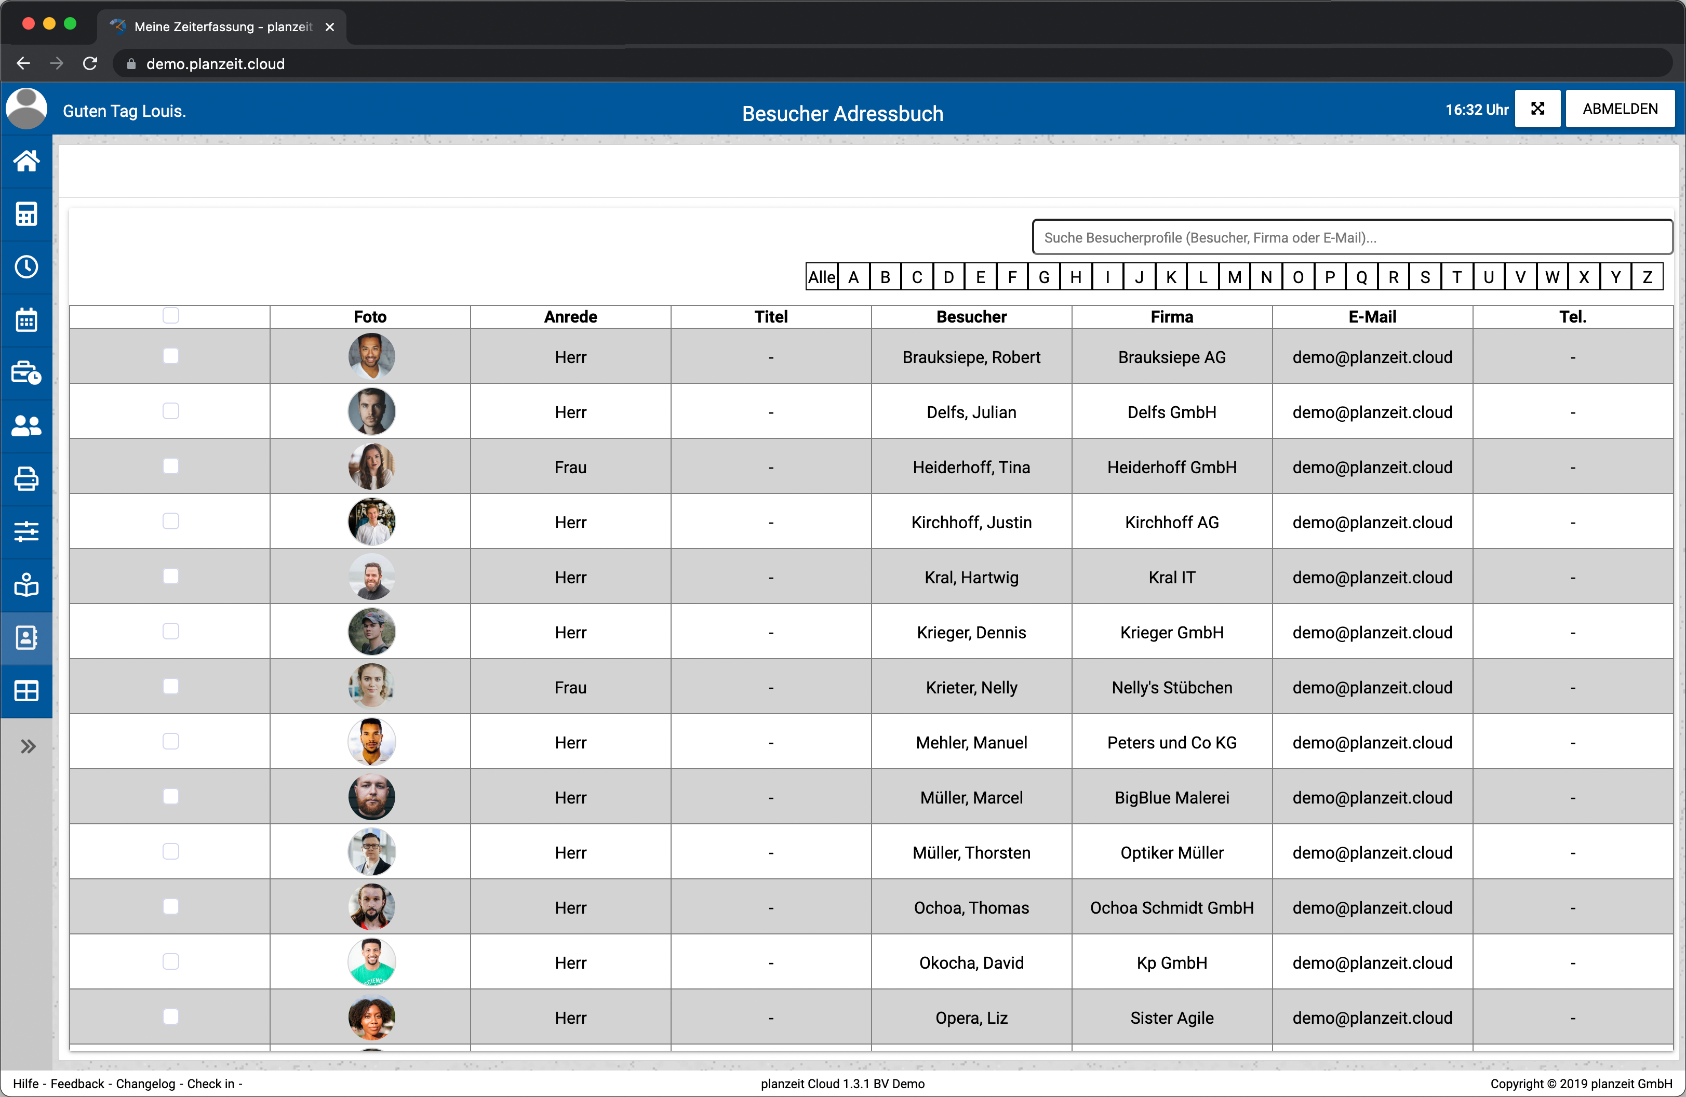This screenshot has height=1097, width=1686.
Task: Toggle fullscreen with the expand arrows icon
Action: tap(1536, 109)
